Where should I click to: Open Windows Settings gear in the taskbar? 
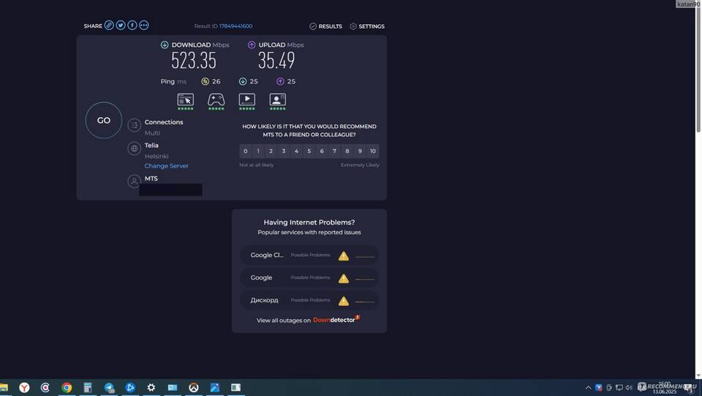click(151, 387)
